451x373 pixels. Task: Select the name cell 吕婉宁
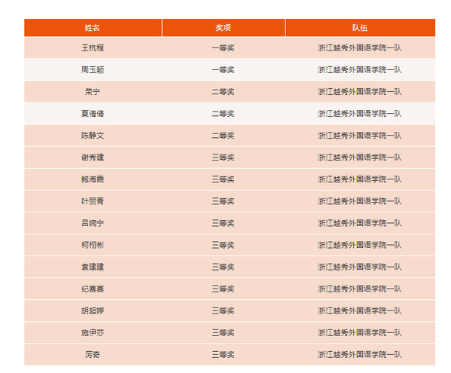tap(93, 223)
